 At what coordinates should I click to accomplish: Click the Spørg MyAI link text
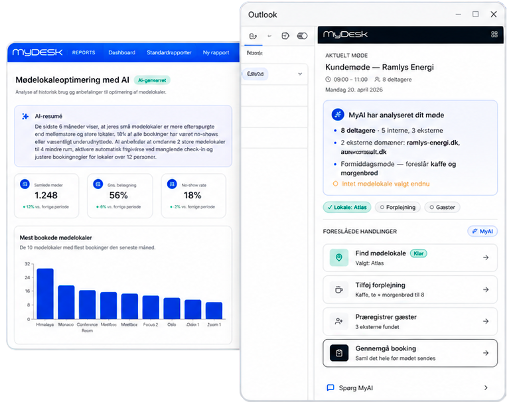[x=356, y=388]
